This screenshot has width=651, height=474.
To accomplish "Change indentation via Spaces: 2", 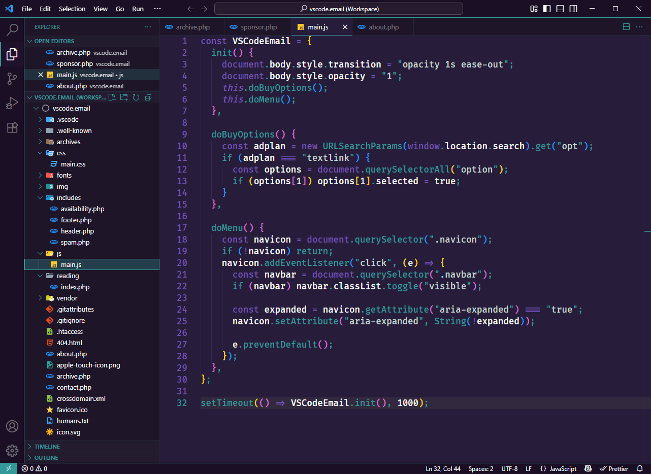I will (480, 468).
